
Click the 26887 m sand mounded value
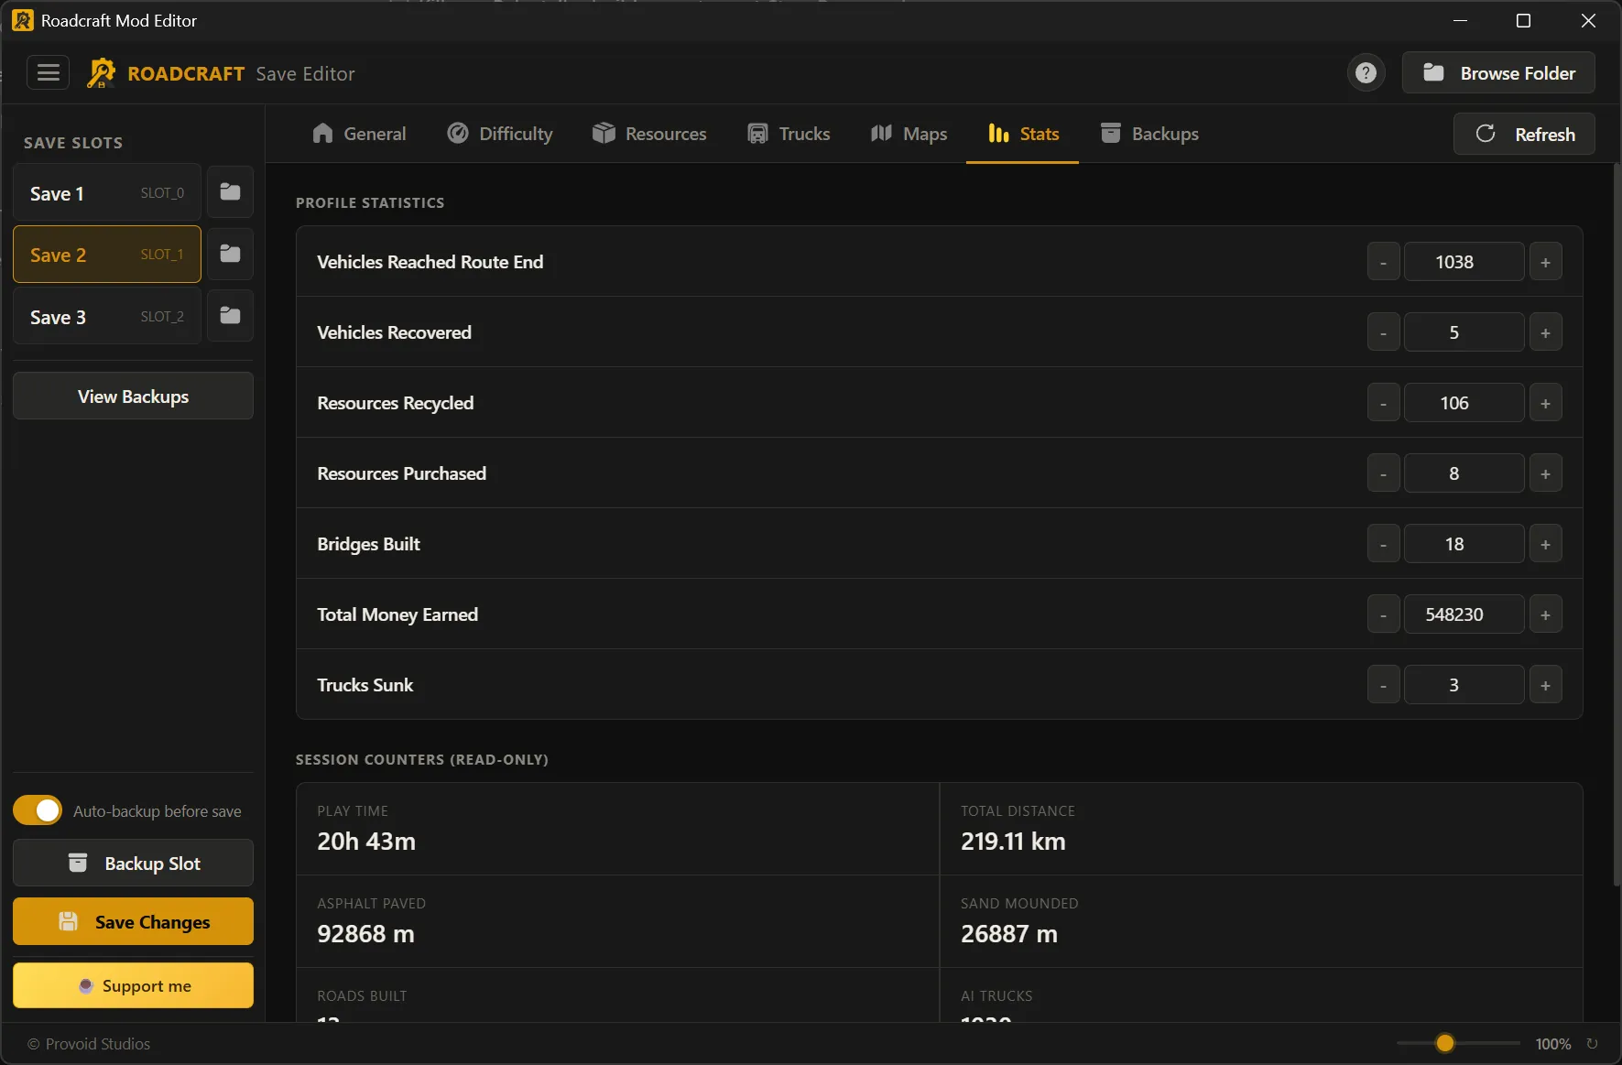pos(1009,934)
